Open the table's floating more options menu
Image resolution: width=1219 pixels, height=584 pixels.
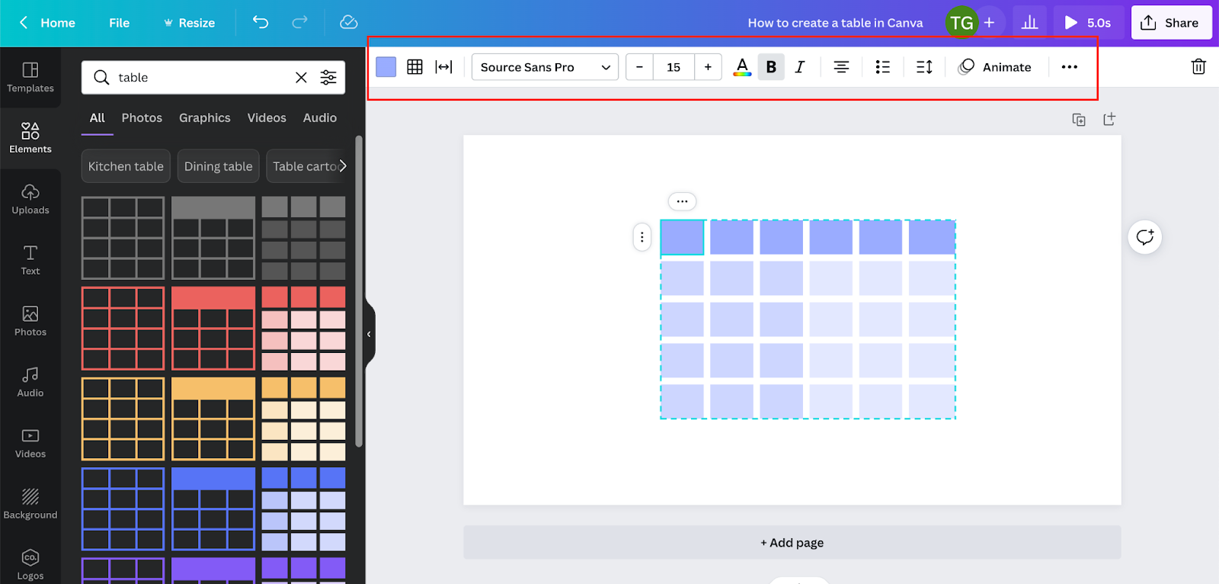[x=682, y=201]
